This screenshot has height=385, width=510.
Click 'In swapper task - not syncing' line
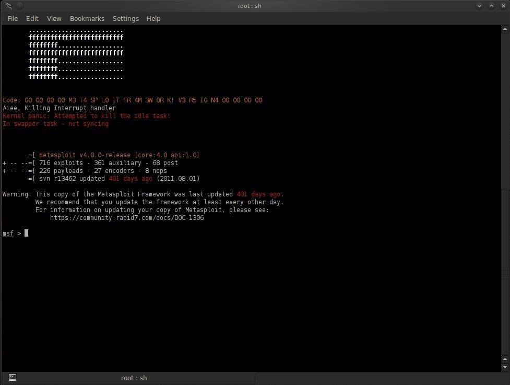(56, 124)
